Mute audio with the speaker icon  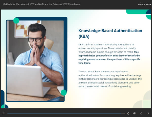135,113
